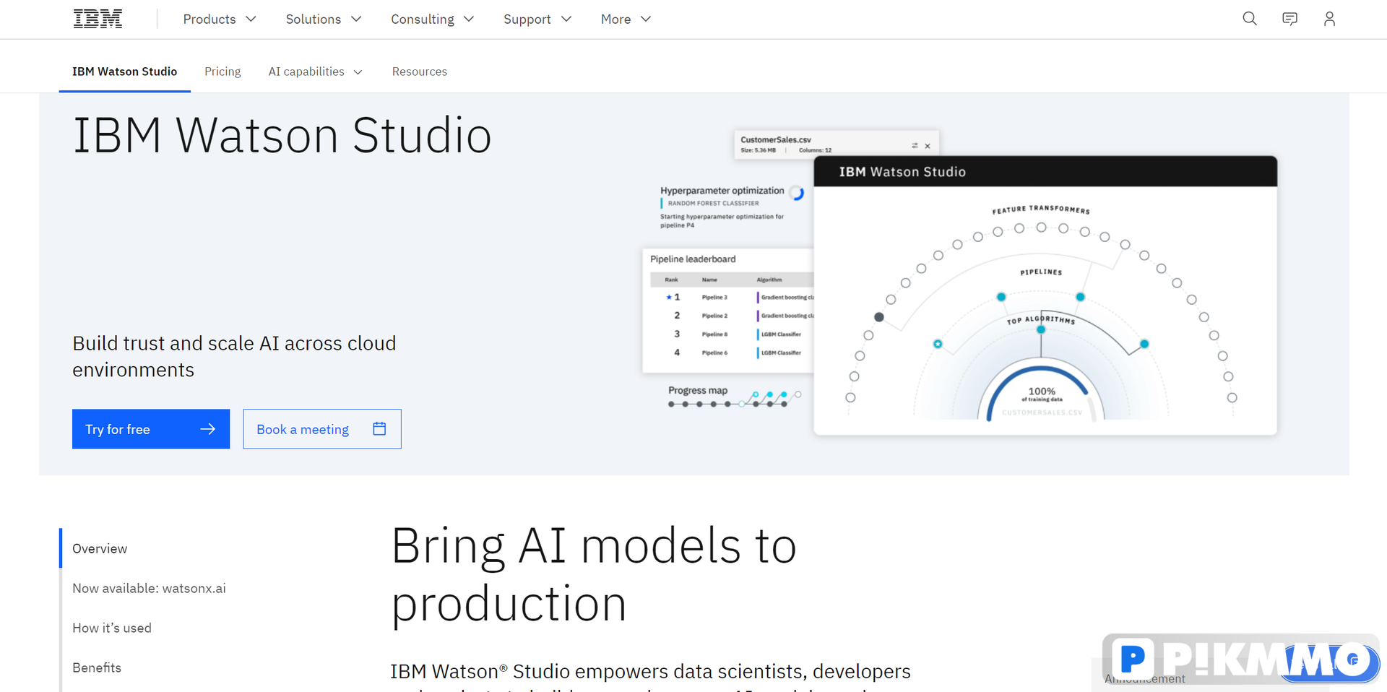Image resolution: width=1387 pixels, height=692 pixels.
Task: Expand the More menu
Action: [626, 19]
